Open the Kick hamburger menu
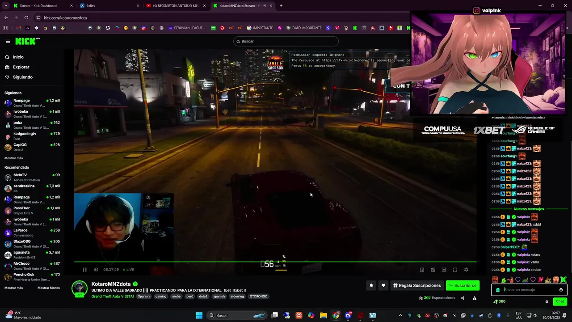 click(x=8, y=41)
